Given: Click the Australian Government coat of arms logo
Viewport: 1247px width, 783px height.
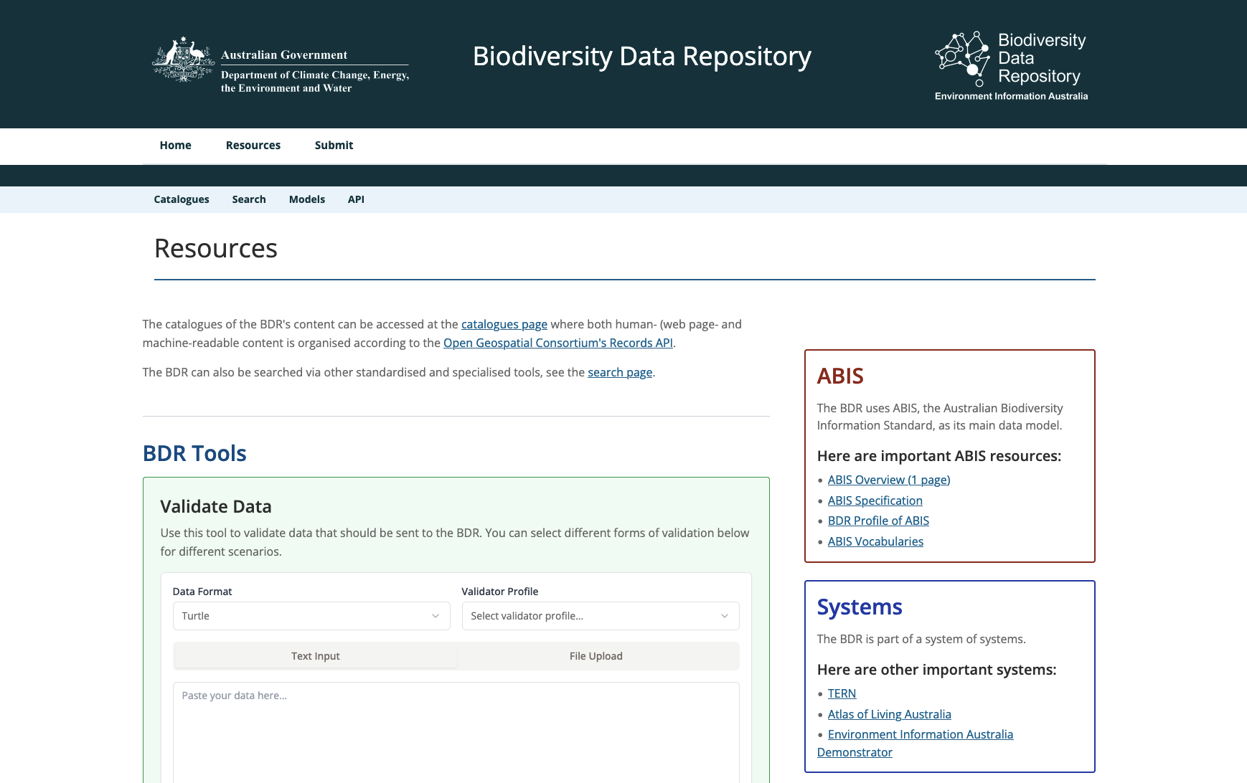Looking at the screenshot, I should (x=184, y=60).
